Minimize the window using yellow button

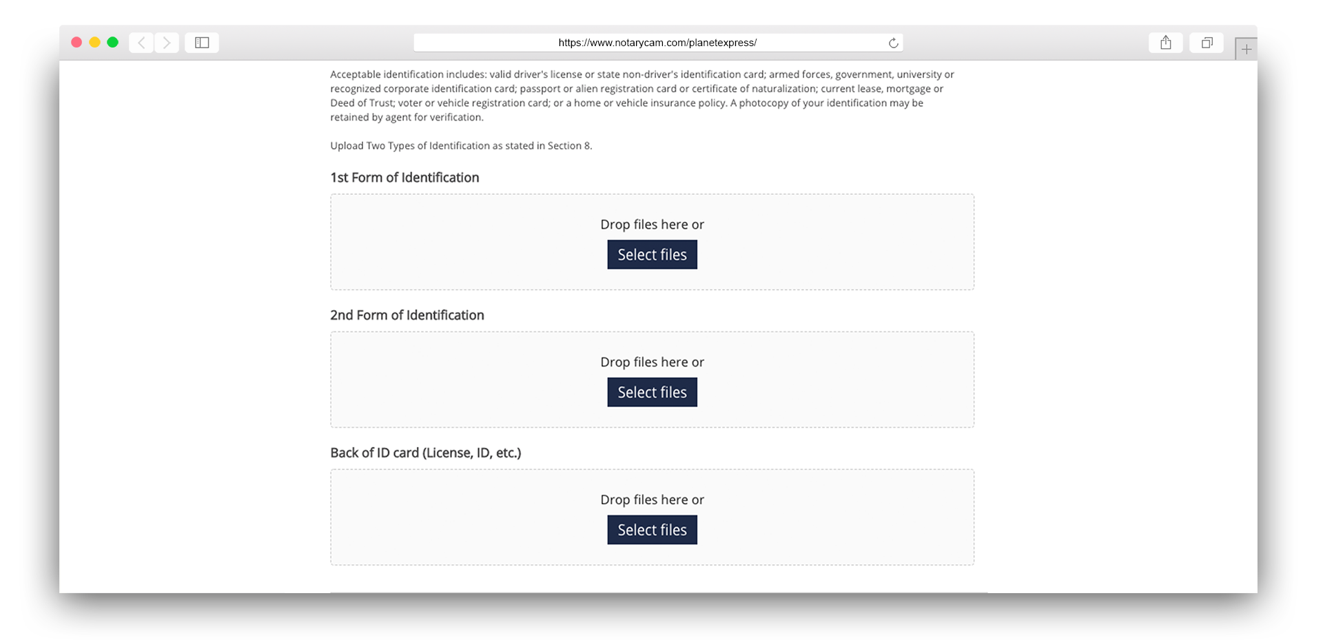(x=94, y=43)
